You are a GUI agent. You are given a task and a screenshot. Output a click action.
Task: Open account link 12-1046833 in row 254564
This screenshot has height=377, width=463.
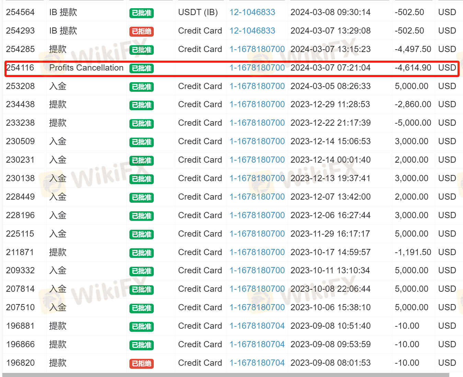[x=252, y=12]
